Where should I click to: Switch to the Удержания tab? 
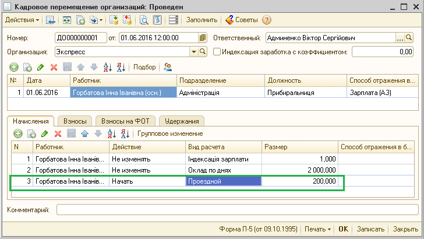click(x=182, y=121)
